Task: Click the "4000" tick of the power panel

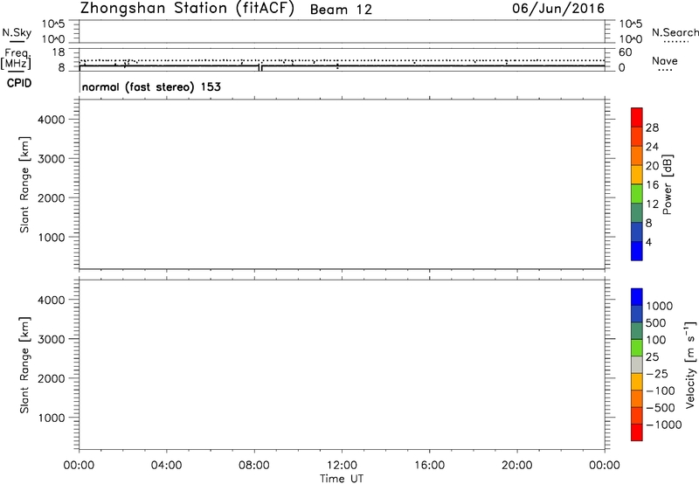Action: click(x=52, y=120)
